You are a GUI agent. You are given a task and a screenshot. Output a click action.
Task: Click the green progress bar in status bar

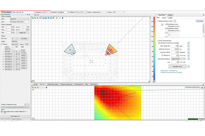click(x=193, y=119)
